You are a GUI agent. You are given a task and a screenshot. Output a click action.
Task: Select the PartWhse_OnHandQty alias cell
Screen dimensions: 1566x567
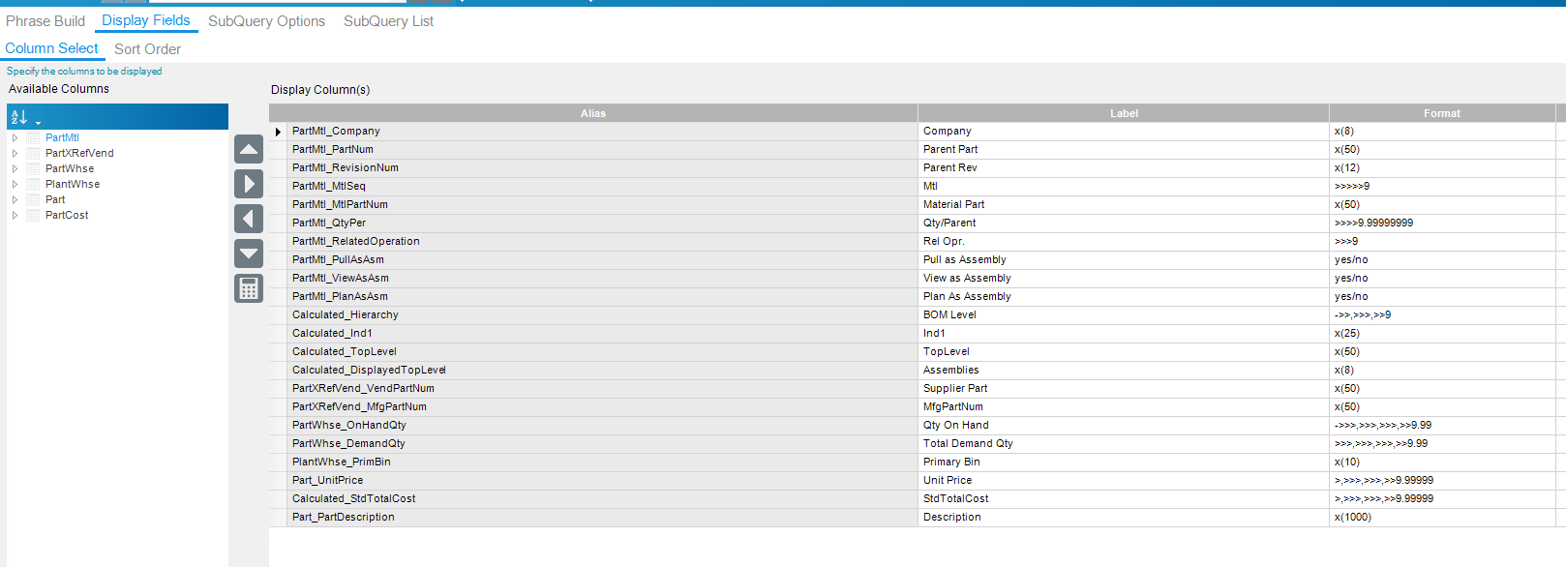click(602, 426)
